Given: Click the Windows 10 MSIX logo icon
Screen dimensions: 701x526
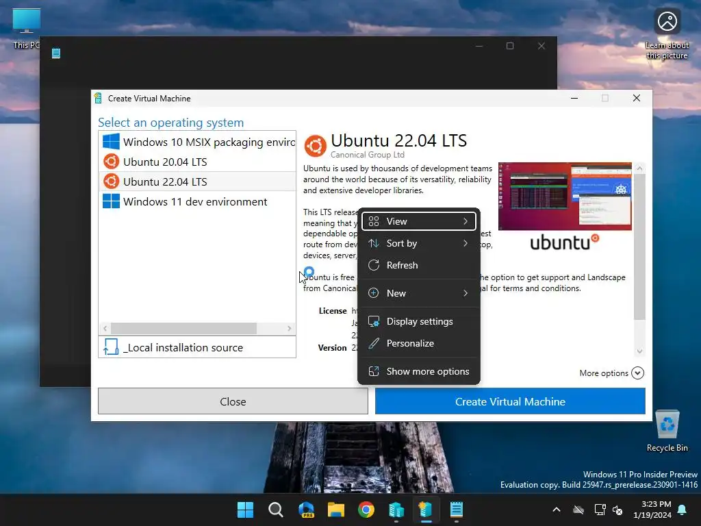Looking at the screenshot, I should [x=111, y=142].
